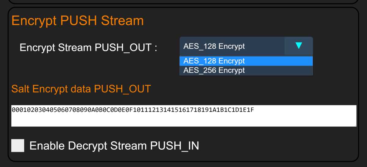Click the Enable Decrypt Stream PUSH_IN label text
Image resolution: width=367 pixels, height=167 pixels.
(114, 146)
